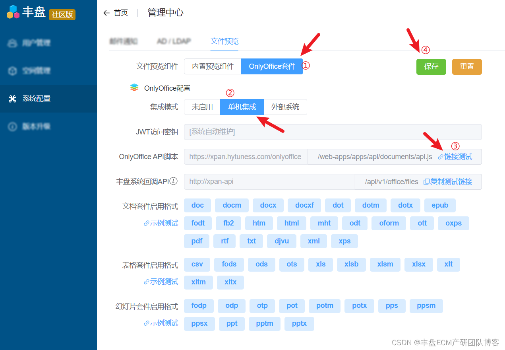Click the info icon beside 丰盘系统回调API
The height and width of the screenshot is (350, 505).
[x=174, y=181]
